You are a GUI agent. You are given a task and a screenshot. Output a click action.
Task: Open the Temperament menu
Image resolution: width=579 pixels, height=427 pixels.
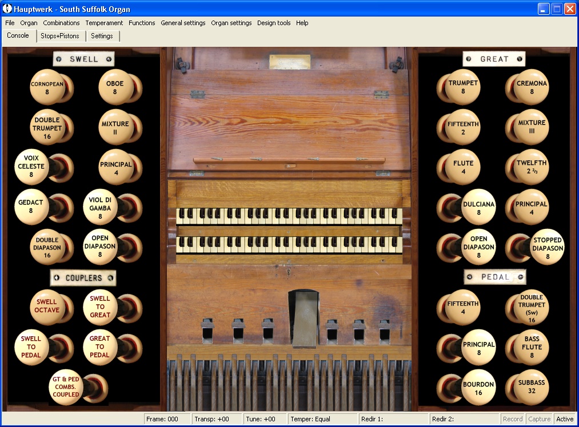pos(104,23)
